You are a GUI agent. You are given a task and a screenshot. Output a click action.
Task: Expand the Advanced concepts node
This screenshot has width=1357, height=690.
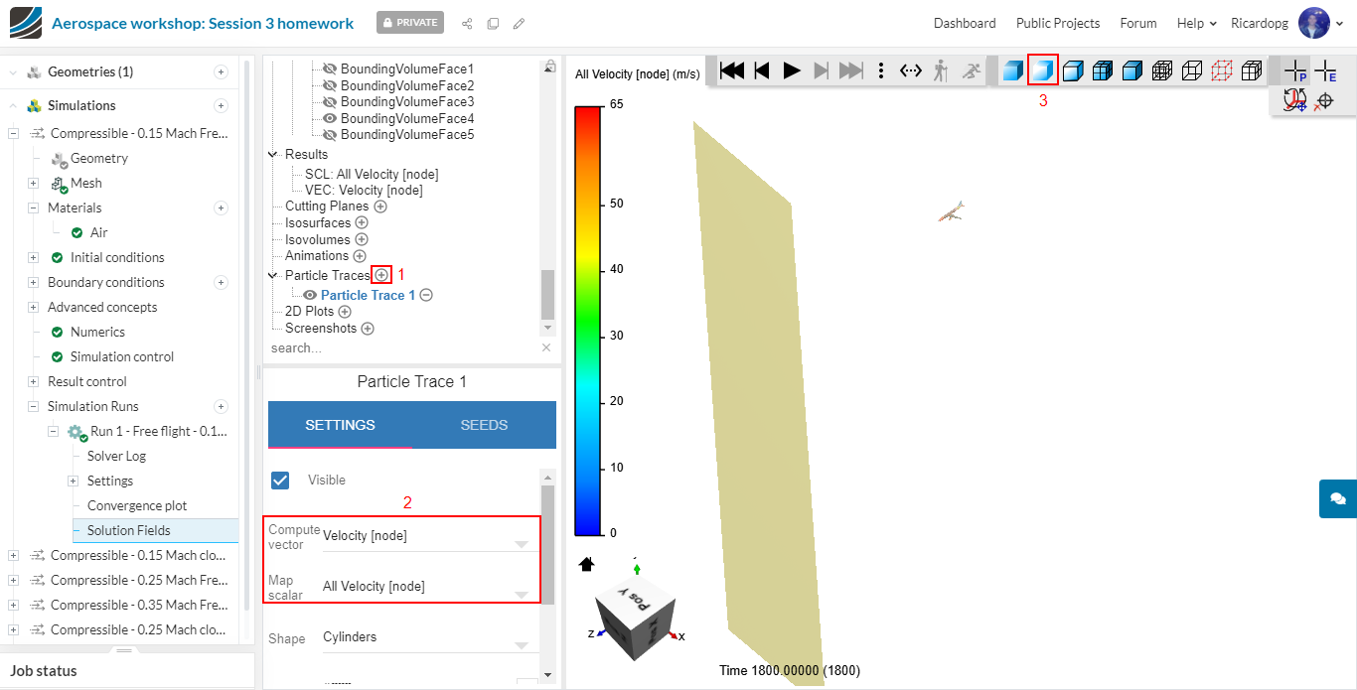33,307
